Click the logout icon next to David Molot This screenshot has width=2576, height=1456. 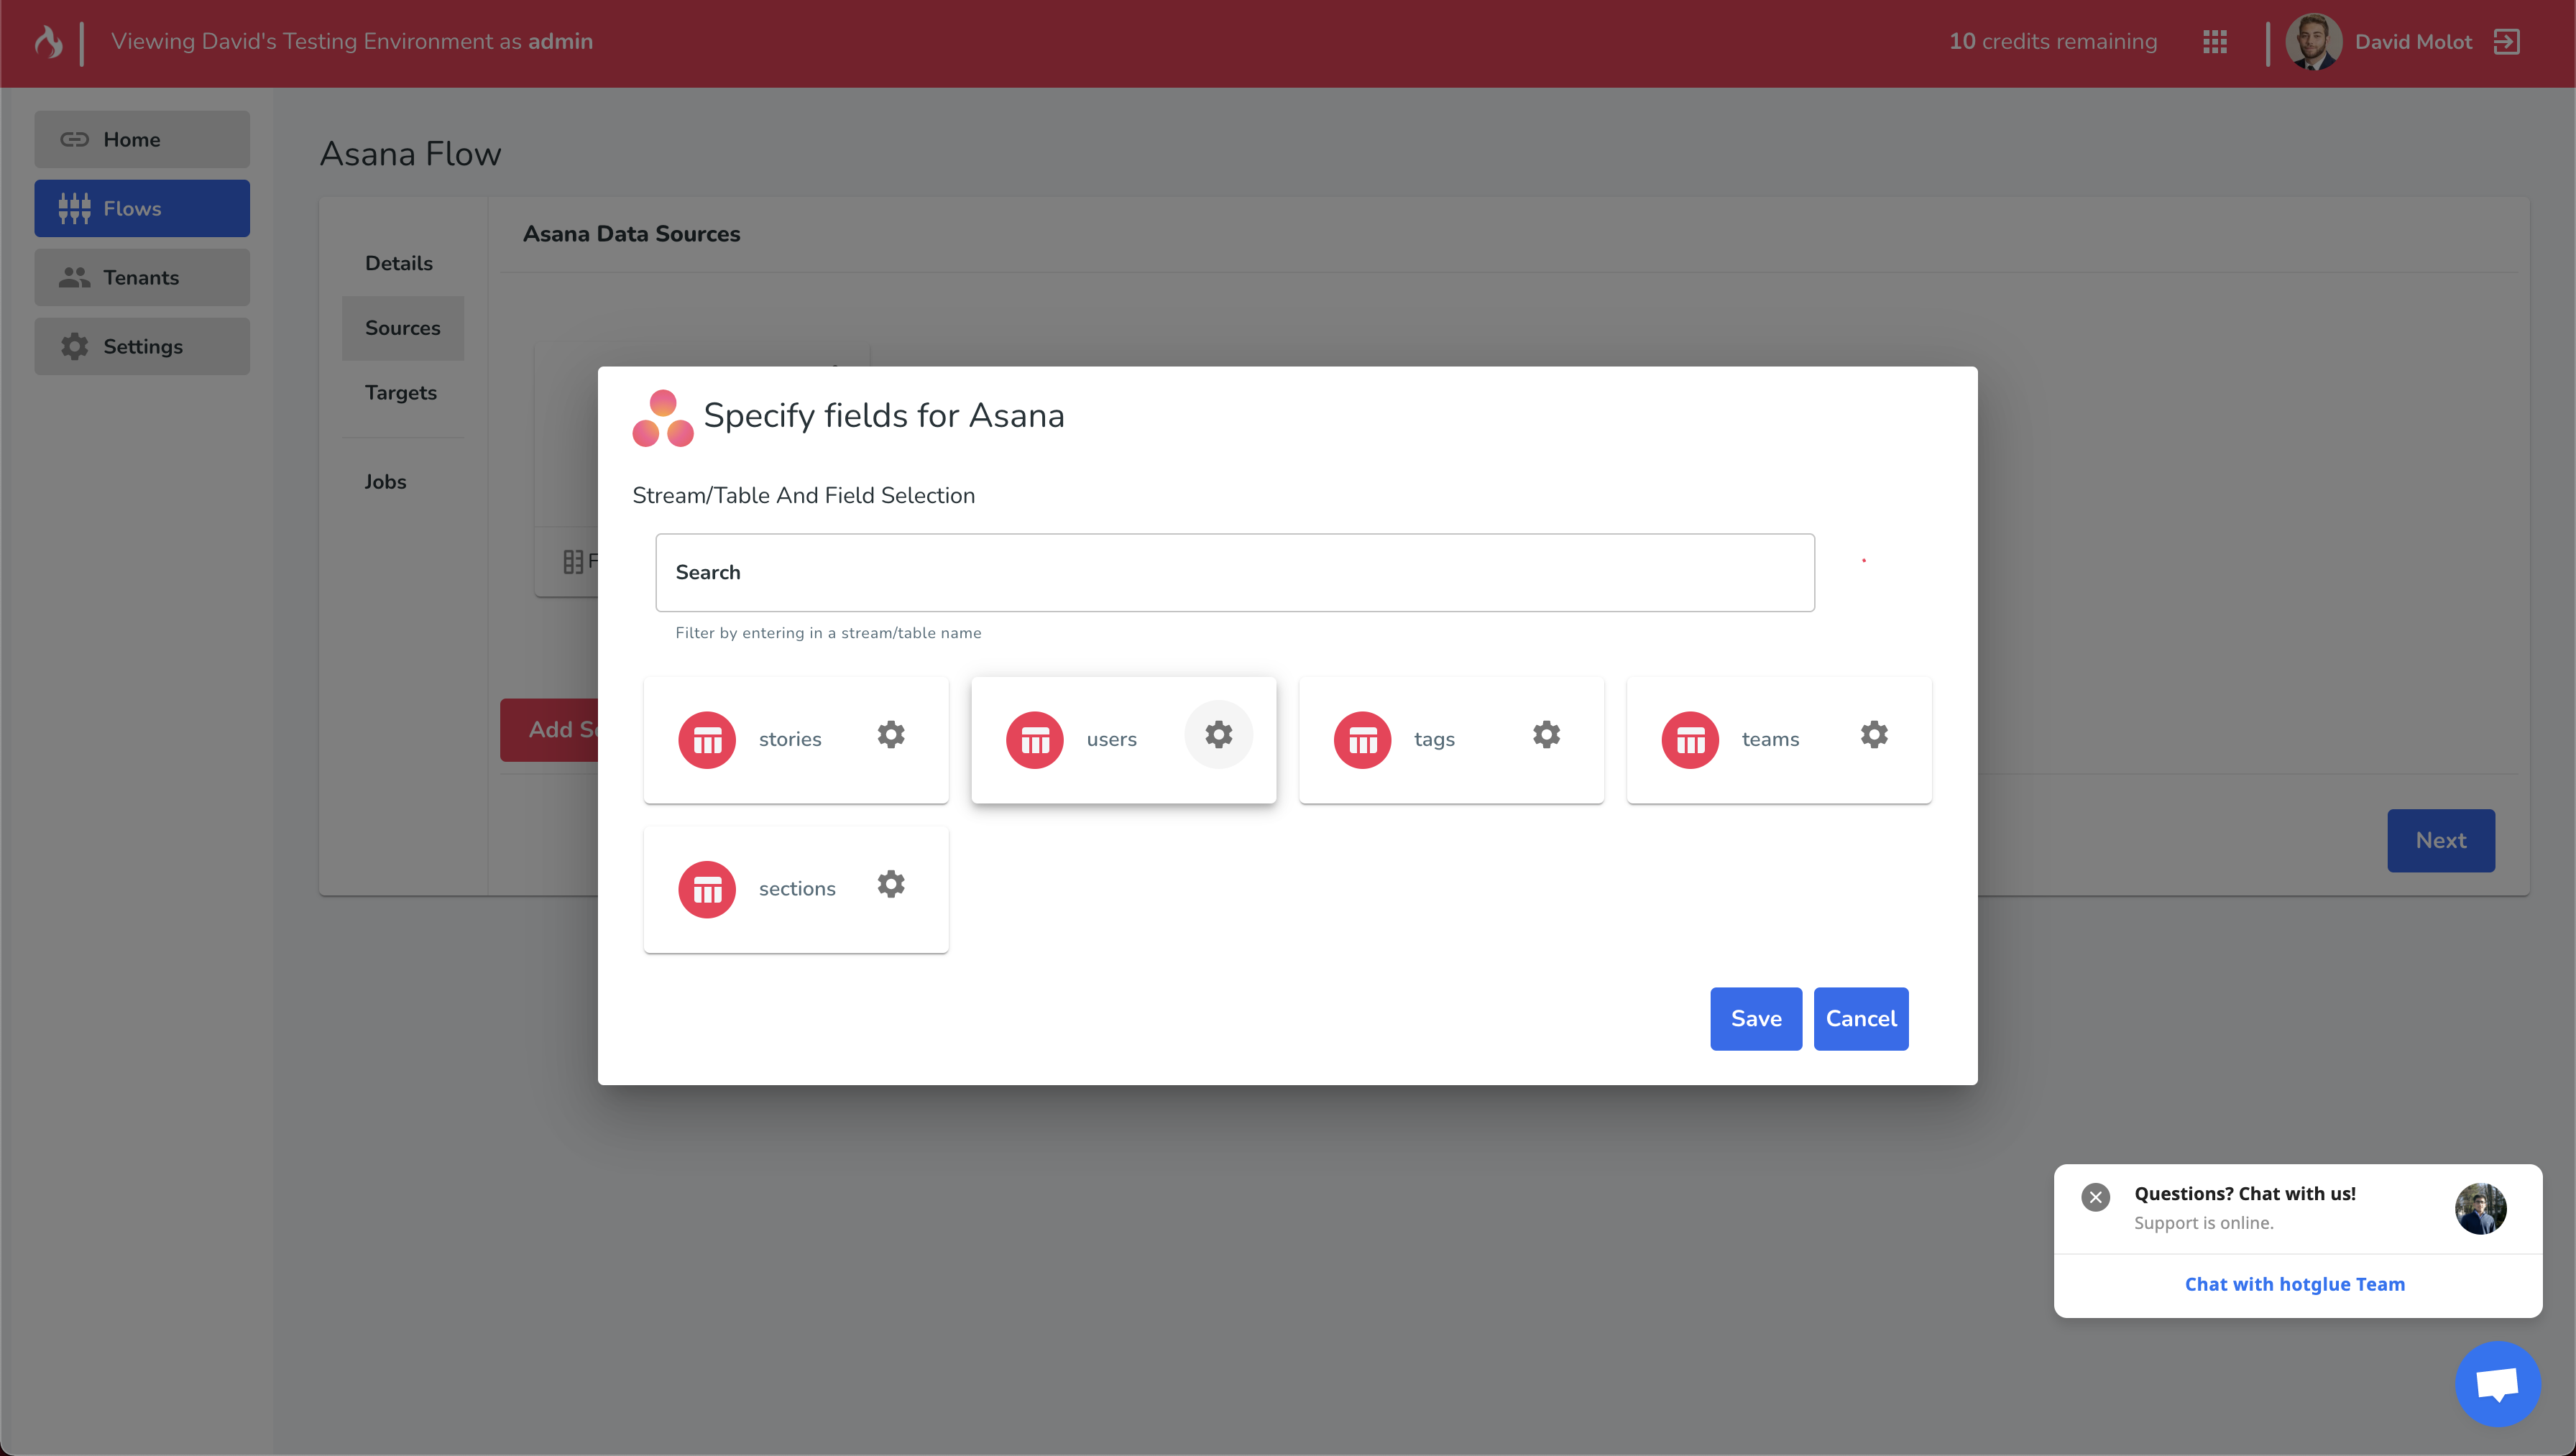[x=2507, y=42]
